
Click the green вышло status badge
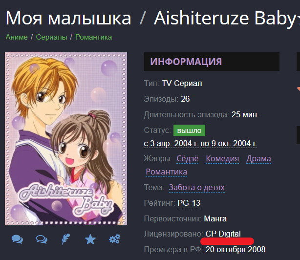click(189, 130)
